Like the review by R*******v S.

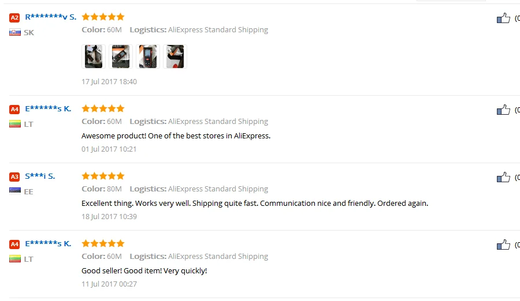pos(503,18)
